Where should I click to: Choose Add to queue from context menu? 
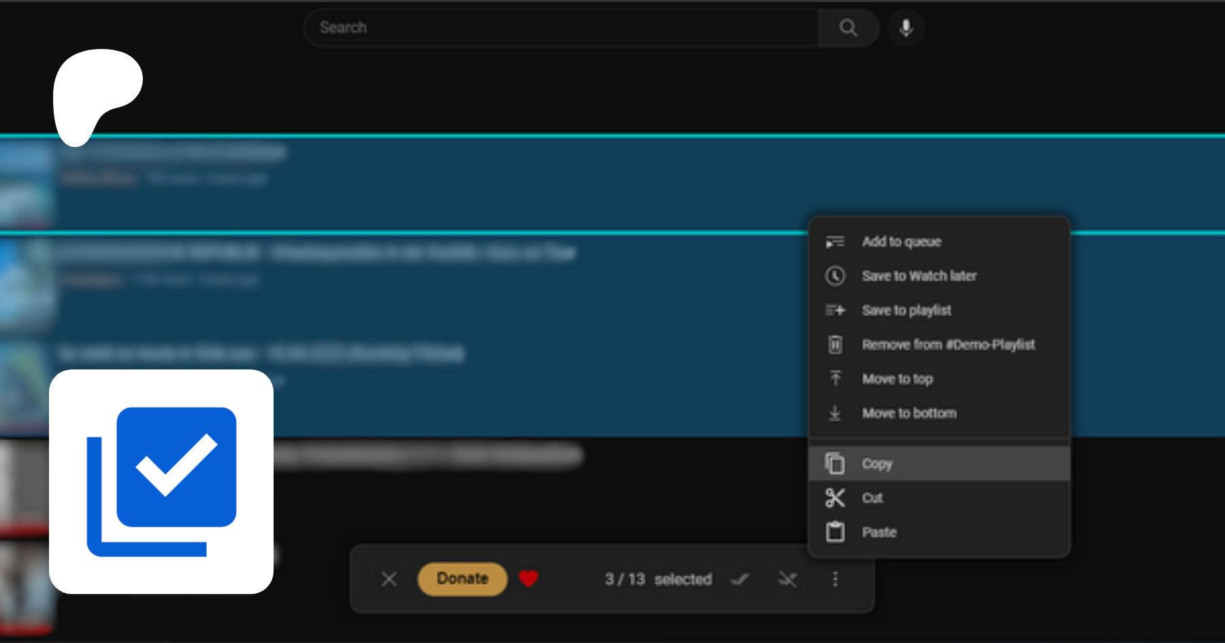coord(901,242)
